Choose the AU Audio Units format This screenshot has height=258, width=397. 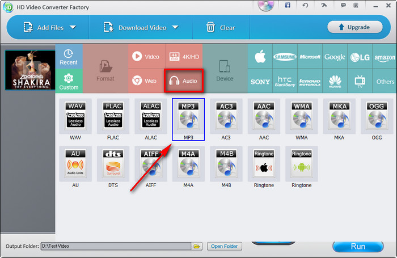click(75, 165)
